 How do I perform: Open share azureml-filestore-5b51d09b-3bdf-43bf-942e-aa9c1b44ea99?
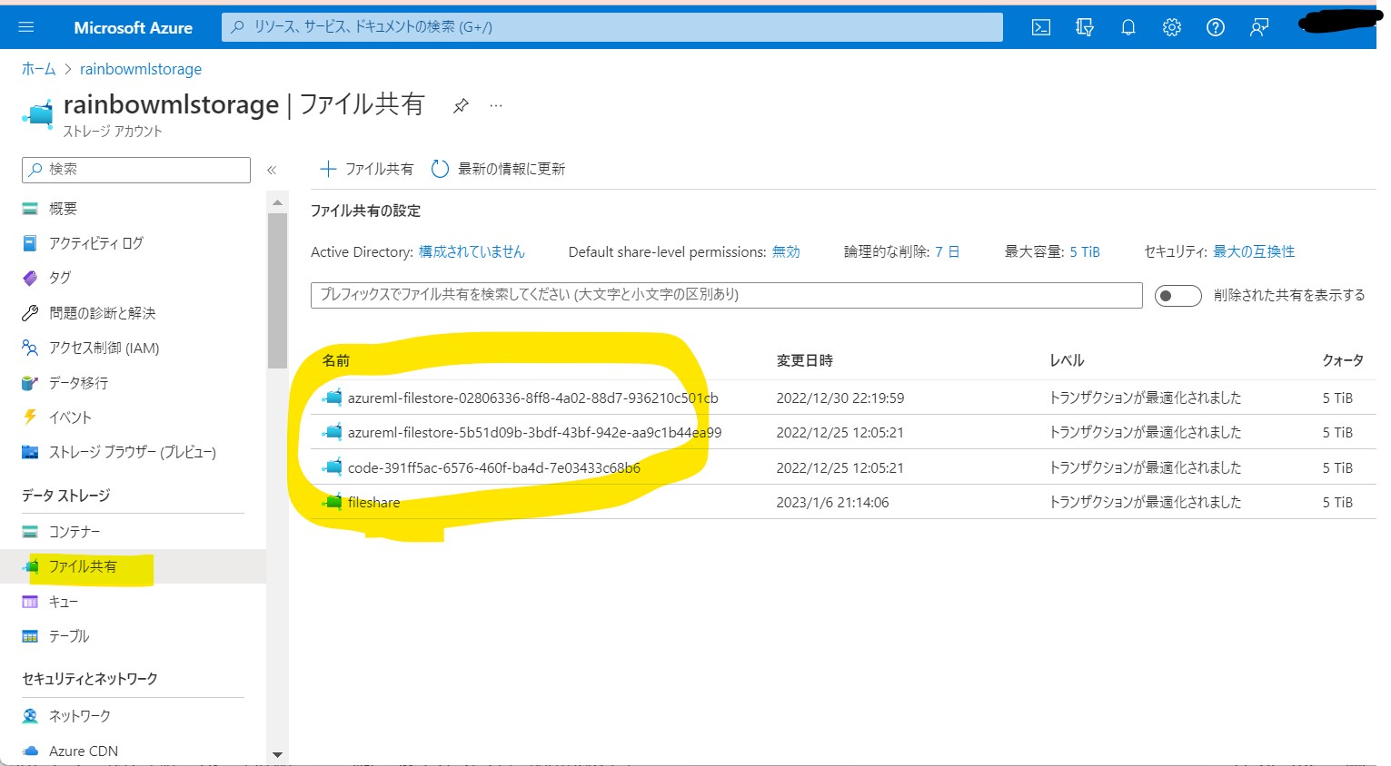pos(534,432)
